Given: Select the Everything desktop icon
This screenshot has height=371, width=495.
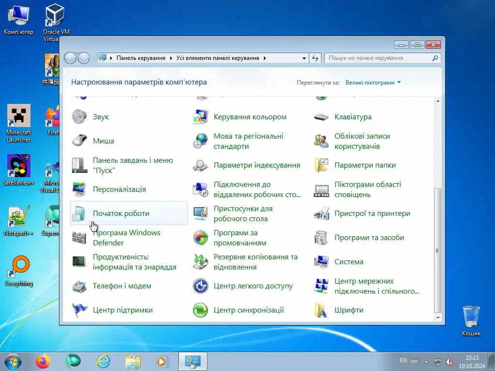Looking at the screenshot, I should [19, 271].
